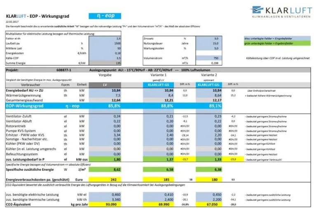Screen dimensions: 314x209
Task: Select Ventilator-Zuluft Variante 1 value 0,21
Action: click(x=158, y=116)
